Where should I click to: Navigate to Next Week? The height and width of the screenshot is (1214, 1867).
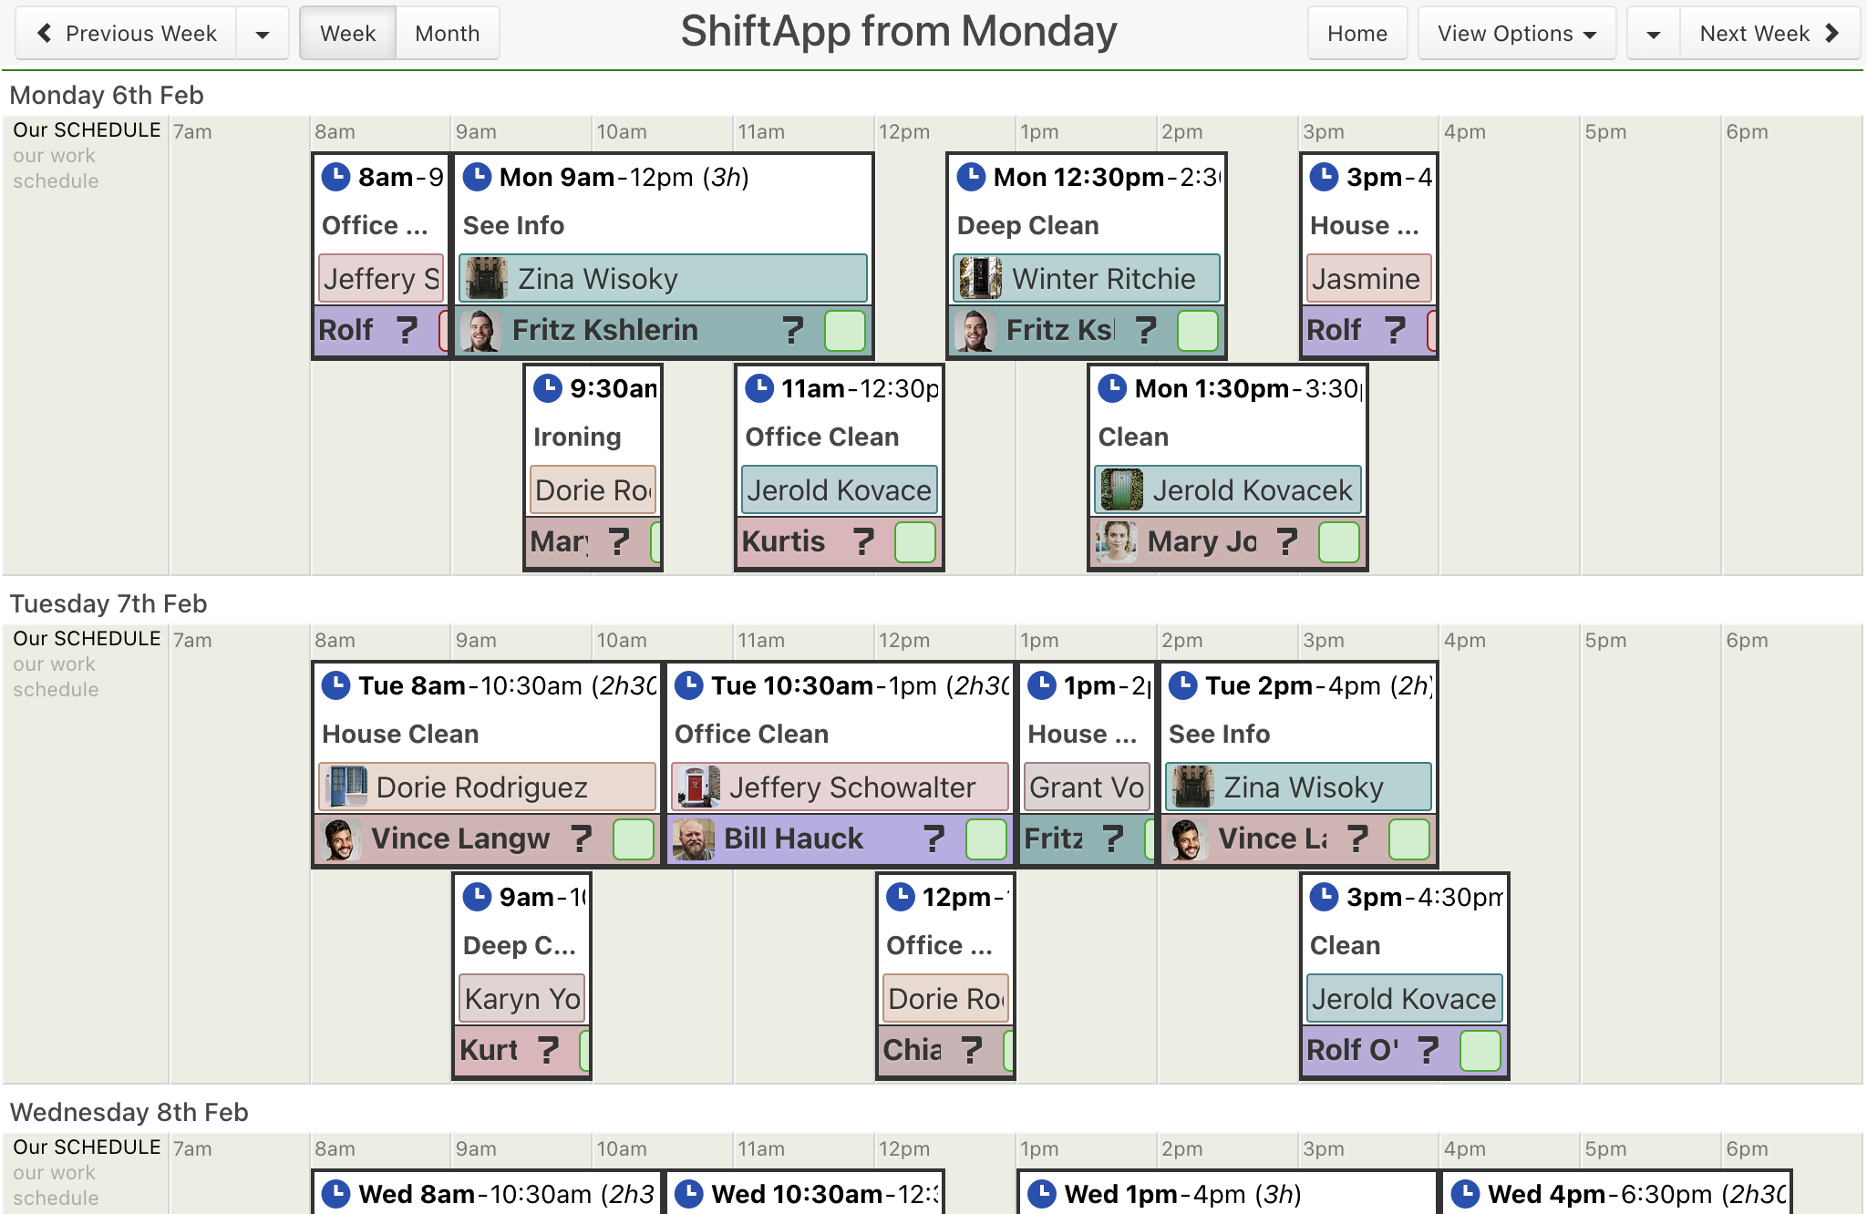pyautogui.click(x=1769, y=34)
